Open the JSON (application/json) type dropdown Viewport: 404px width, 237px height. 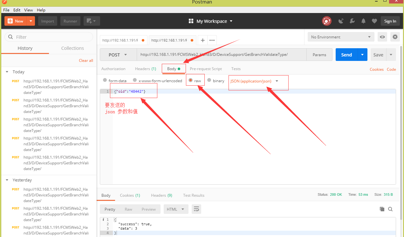click(254, 81)
